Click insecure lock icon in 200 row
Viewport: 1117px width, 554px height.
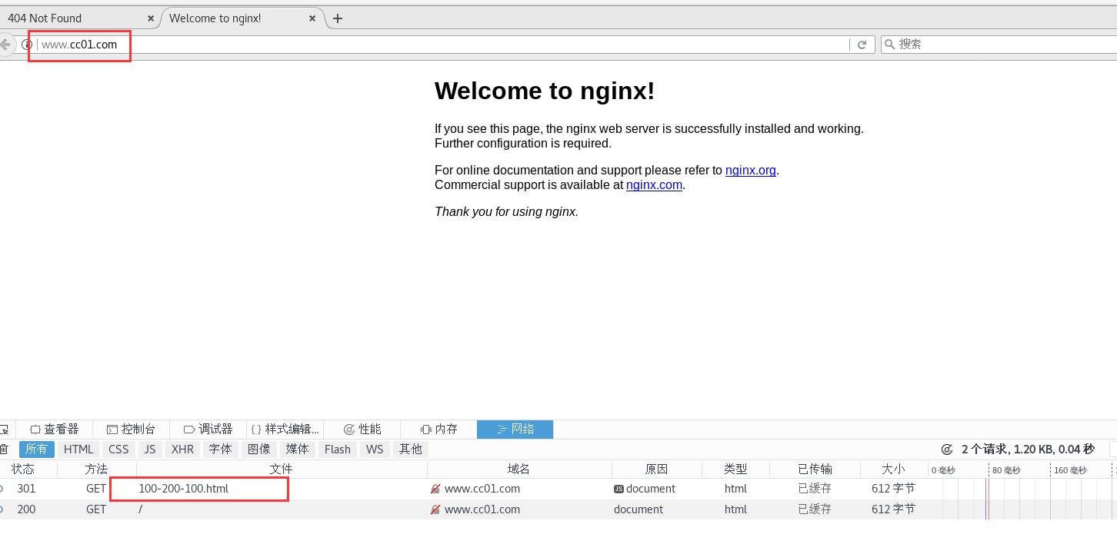point(435,509)
